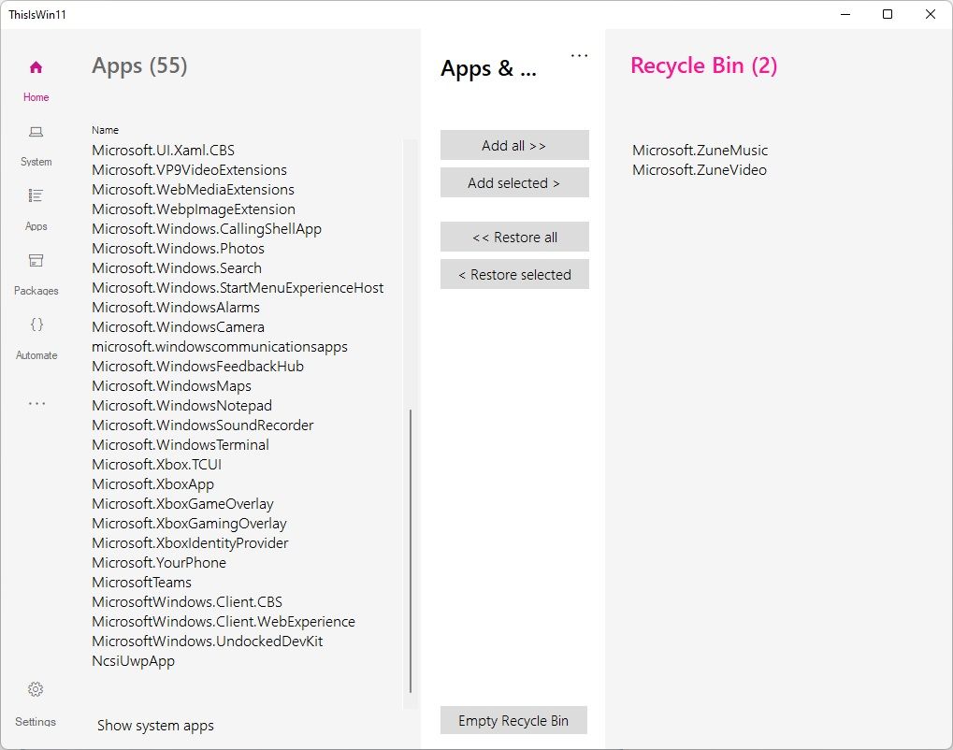Select Microsoft.Windows.Search entry
Image resolution: width=953 pixels, height=750 pixels.
177,268
